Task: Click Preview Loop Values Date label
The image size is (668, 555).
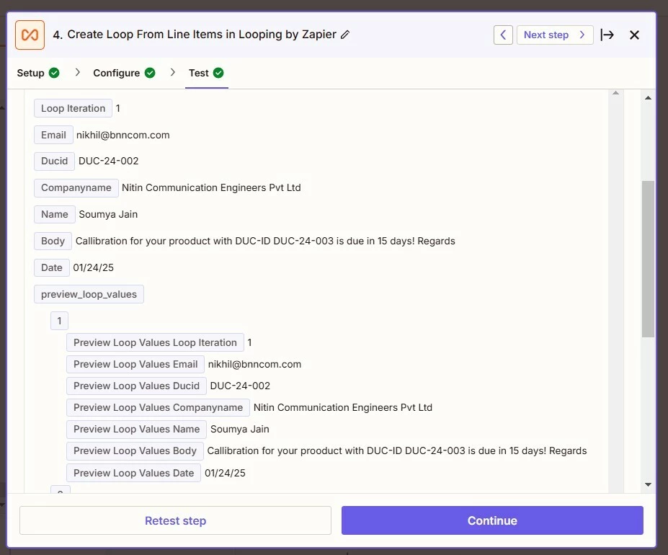Action: click(x=134, y=473)
